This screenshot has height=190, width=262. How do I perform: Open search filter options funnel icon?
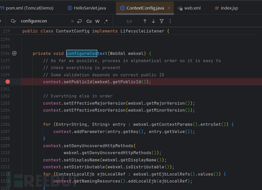(162, 21)
